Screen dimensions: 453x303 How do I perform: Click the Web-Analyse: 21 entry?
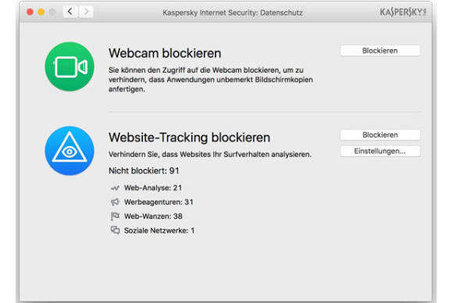tap(153, 188)
